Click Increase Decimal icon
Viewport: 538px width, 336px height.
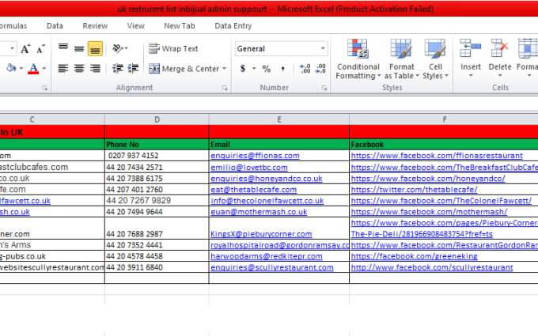(305, 69)
